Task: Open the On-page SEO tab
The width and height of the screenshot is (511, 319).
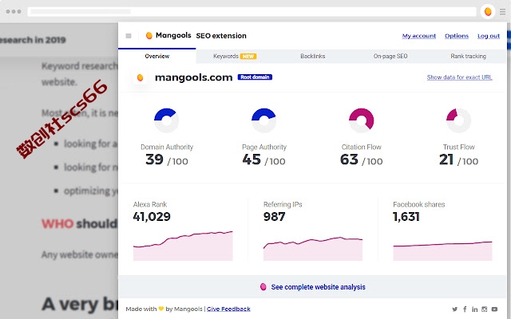Action: tap(390, 56)
